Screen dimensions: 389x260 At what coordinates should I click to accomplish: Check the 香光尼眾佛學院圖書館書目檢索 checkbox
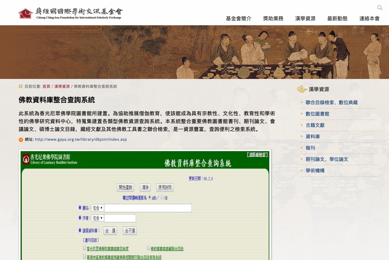(84, 248)
